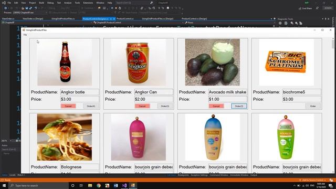Open Visual Studio File menu
Screen dimensions: 336x189
point(9,3)
